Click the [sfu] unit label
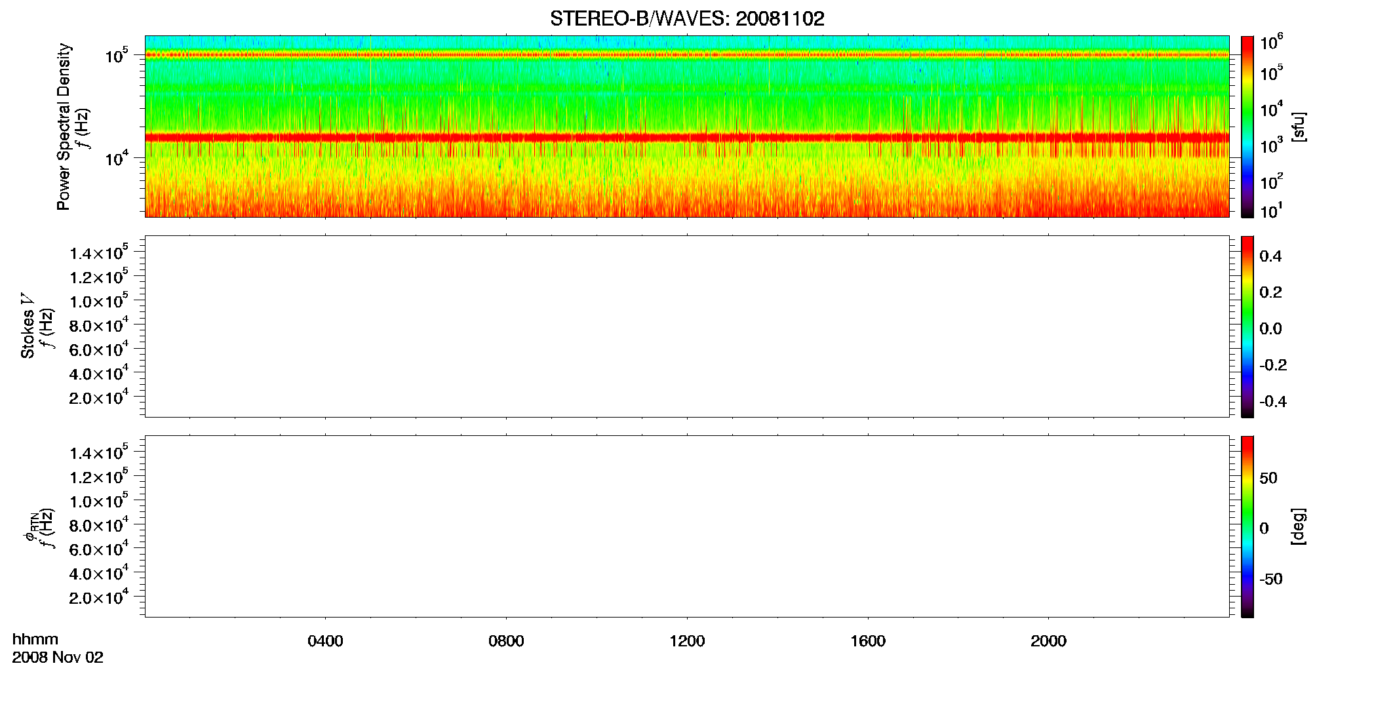 1298,127
